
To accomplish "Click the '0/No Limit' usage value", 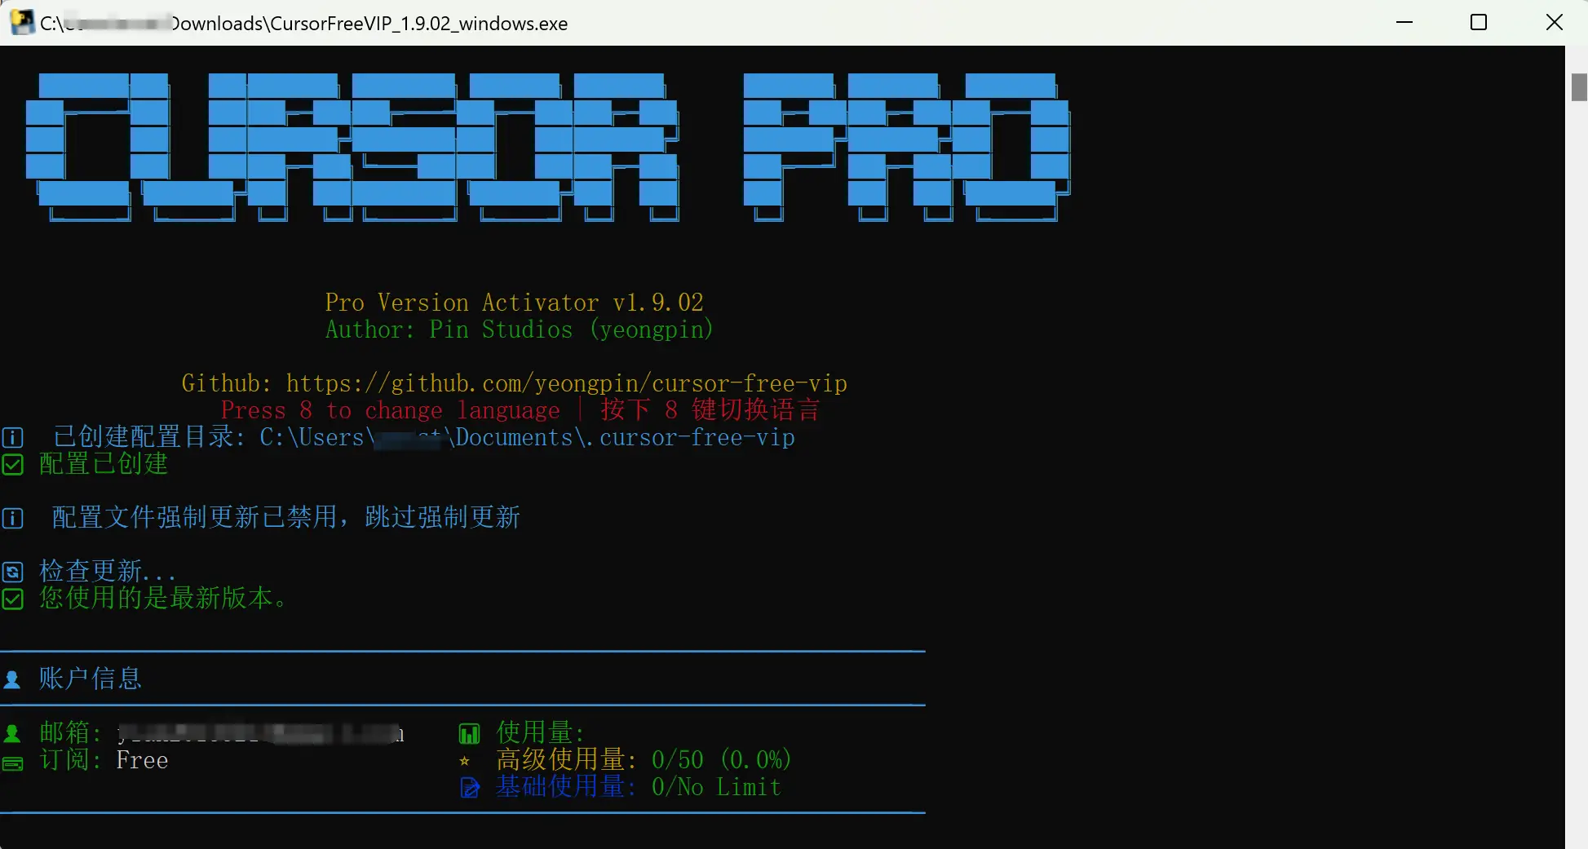I will pyautogui.click(x=716, y=787).
